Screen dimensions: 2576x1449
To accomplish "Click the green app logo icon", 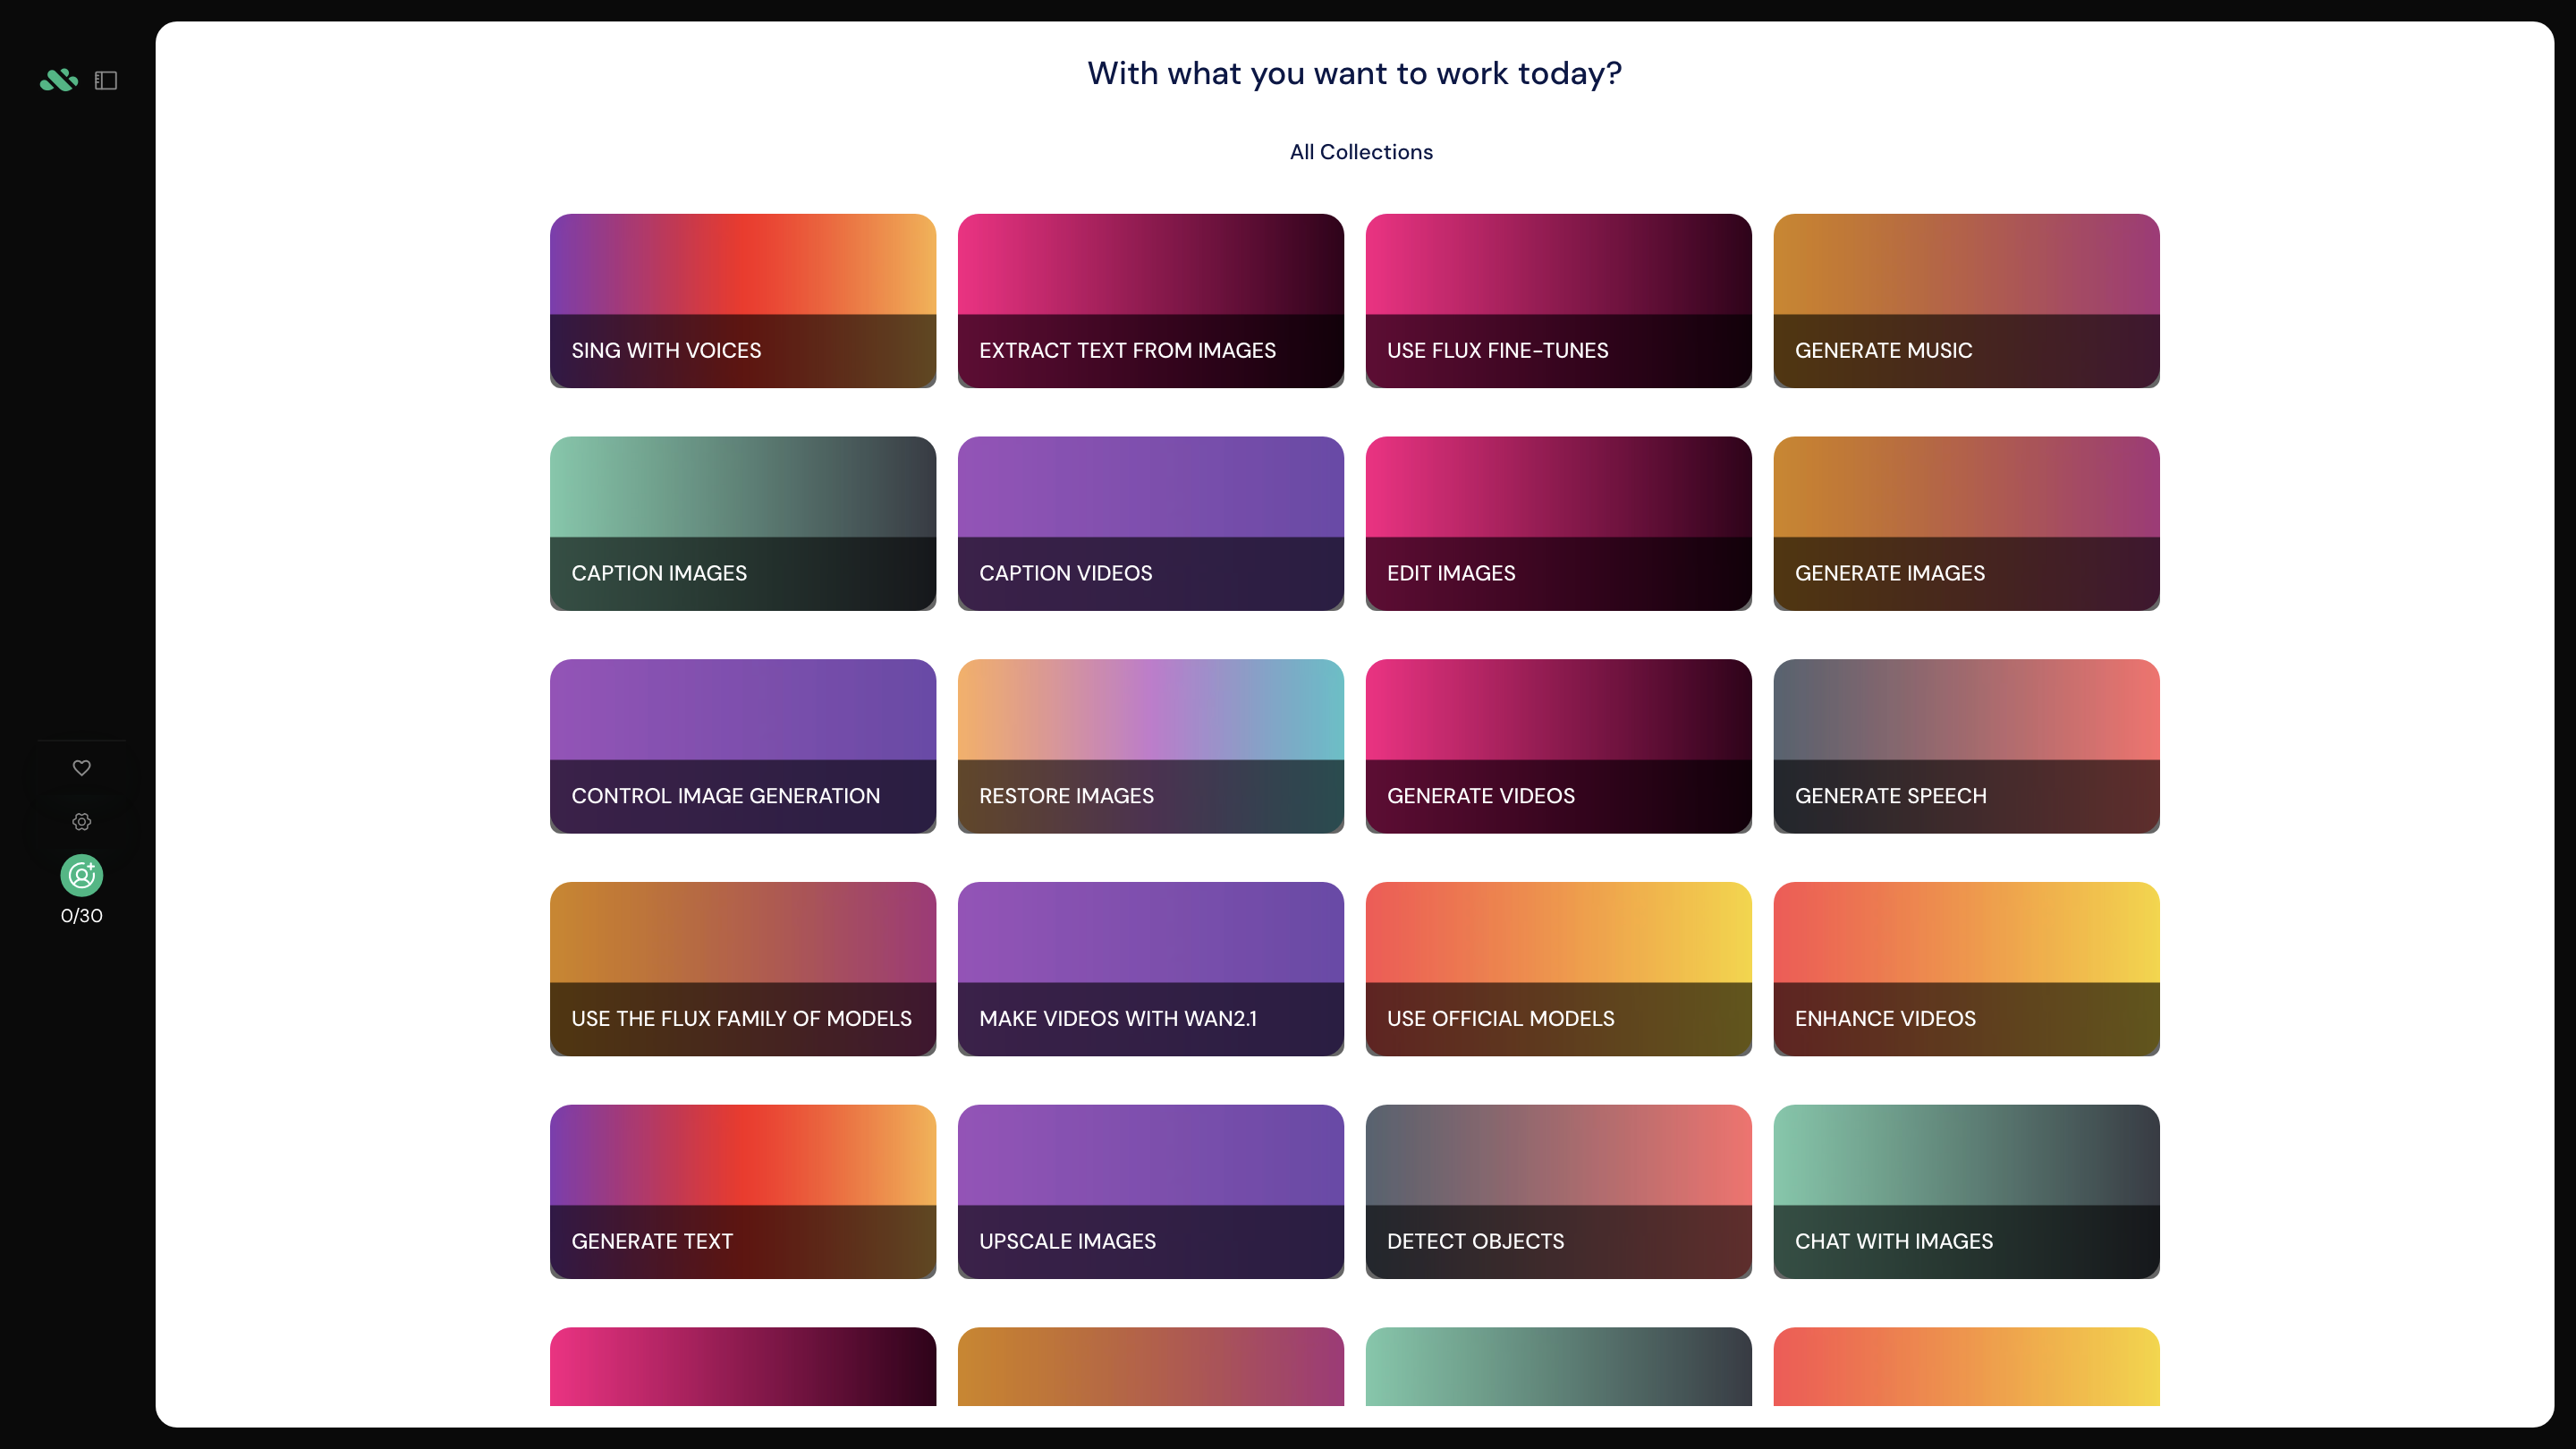I will [58, 80].
